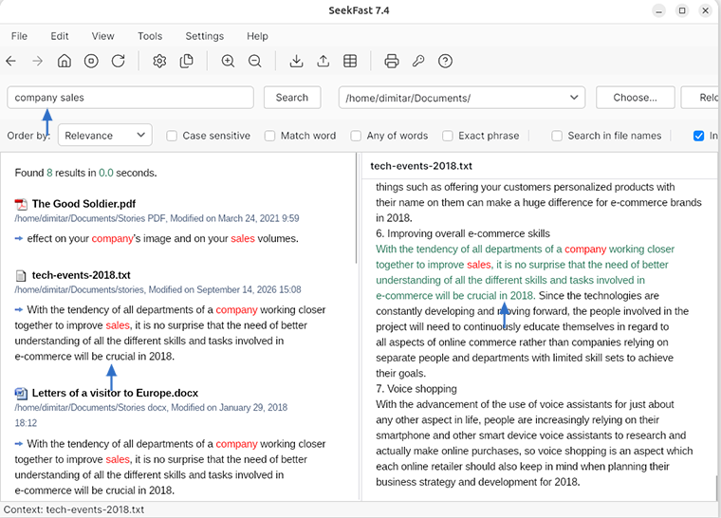Click the circular stop/record icon

coord(91,61)
